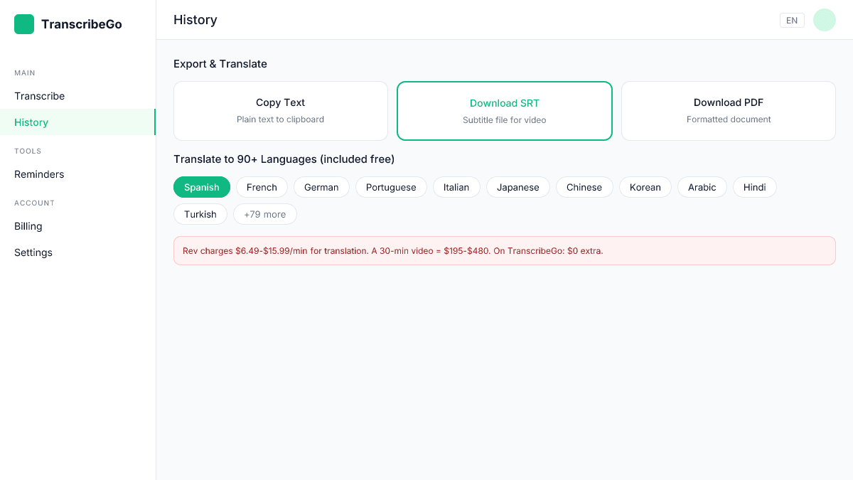Select Spanish as translation language
The width and height of the screenshot is (853, 480).
(x=201, y=187)
